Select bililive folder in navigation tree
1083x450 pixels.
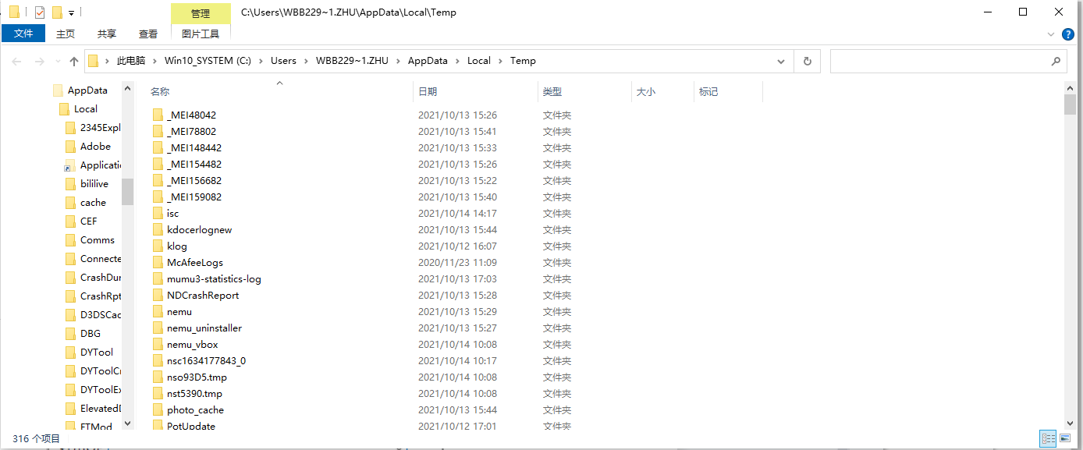click(x=94, y=184)
